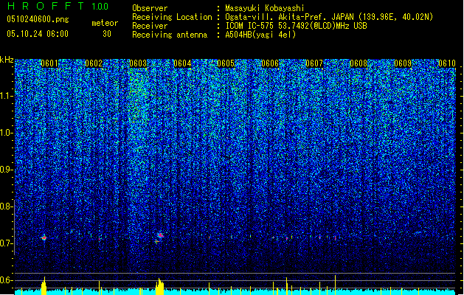Click the 0601 time marker
This screenshot has width=464, height=295.
(x=49, y=63)
